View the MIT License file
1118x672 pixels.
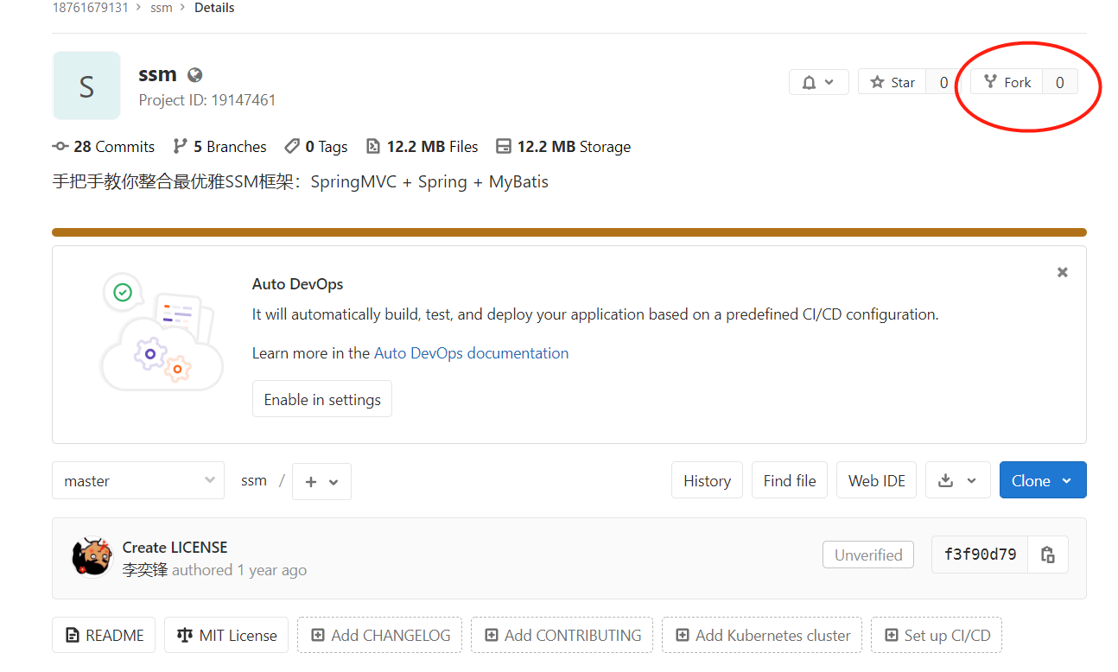(227, 635)
